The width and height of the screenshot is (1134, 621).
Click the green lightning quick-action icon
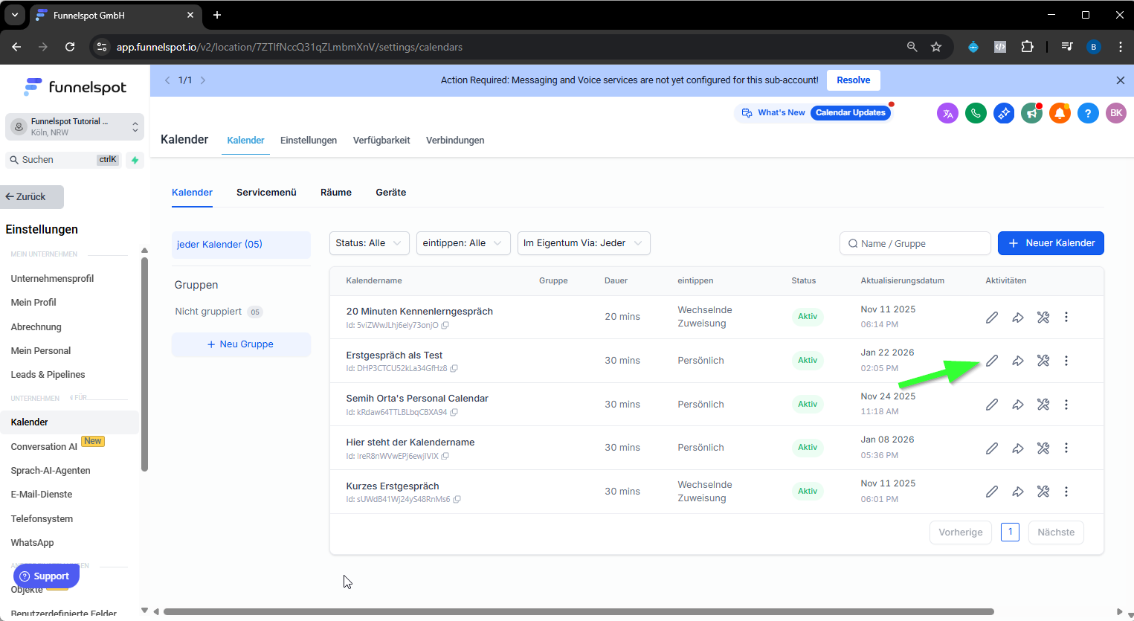(135, 160)
